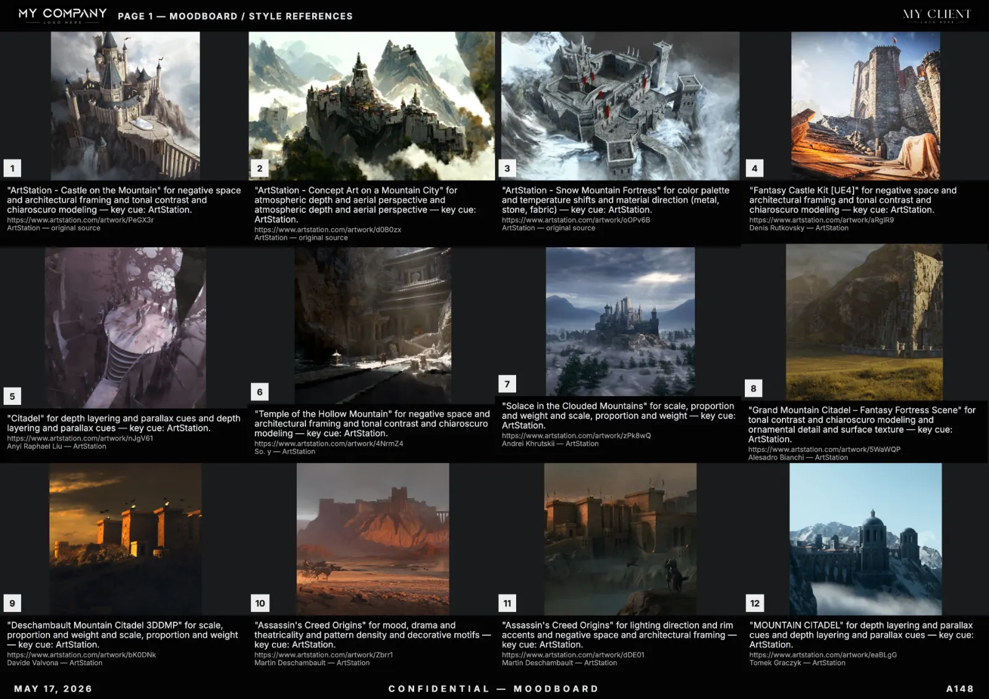Open the MOUNTAIN CITADEL domed building image

[x=865, y=539]
